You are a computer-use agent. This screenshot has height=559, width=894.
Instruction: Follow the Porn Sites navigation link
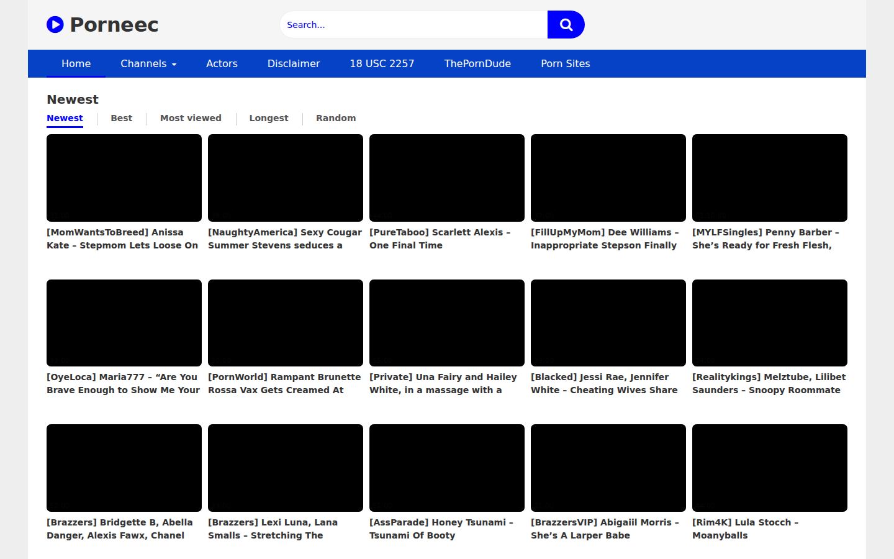point(566,63)
